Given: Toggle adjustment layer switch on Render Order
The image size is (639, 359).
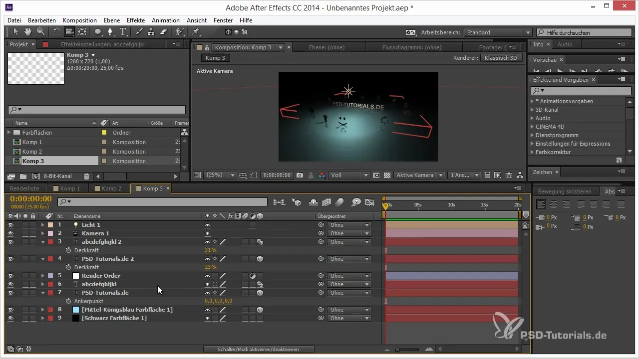Looking at the screenshot, I should pos(253,276).
